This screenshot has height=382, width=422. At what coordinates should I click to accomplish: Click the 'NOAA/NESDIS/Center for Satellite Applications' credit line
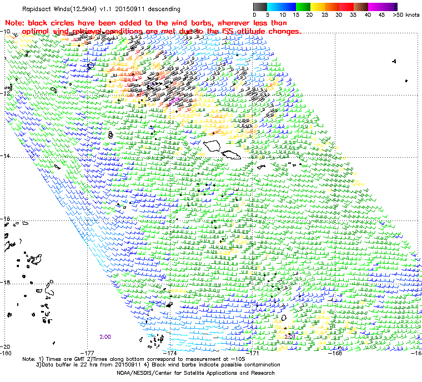tap(195, 373)
